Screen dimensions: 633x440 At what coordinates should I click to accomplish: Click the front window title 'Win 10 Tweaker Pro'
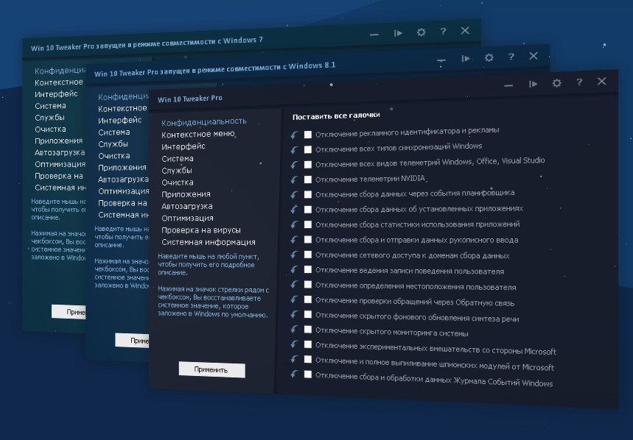tap(189, 98)
